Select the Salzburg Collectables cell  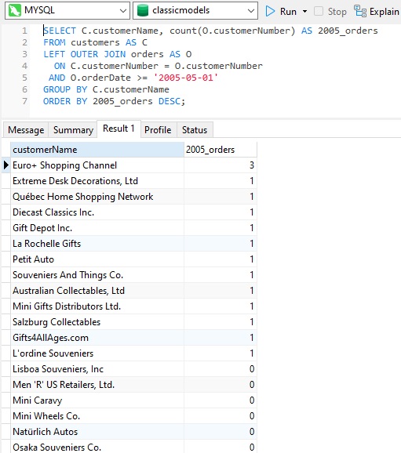click(x=97, y=322)
